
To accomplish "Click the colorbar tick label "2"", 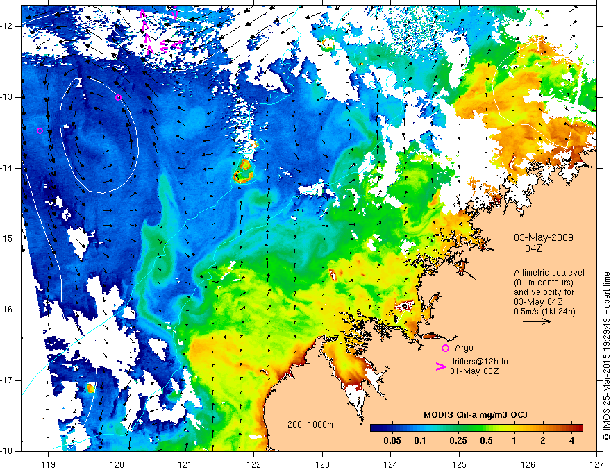I will click(x=543, y=441).
